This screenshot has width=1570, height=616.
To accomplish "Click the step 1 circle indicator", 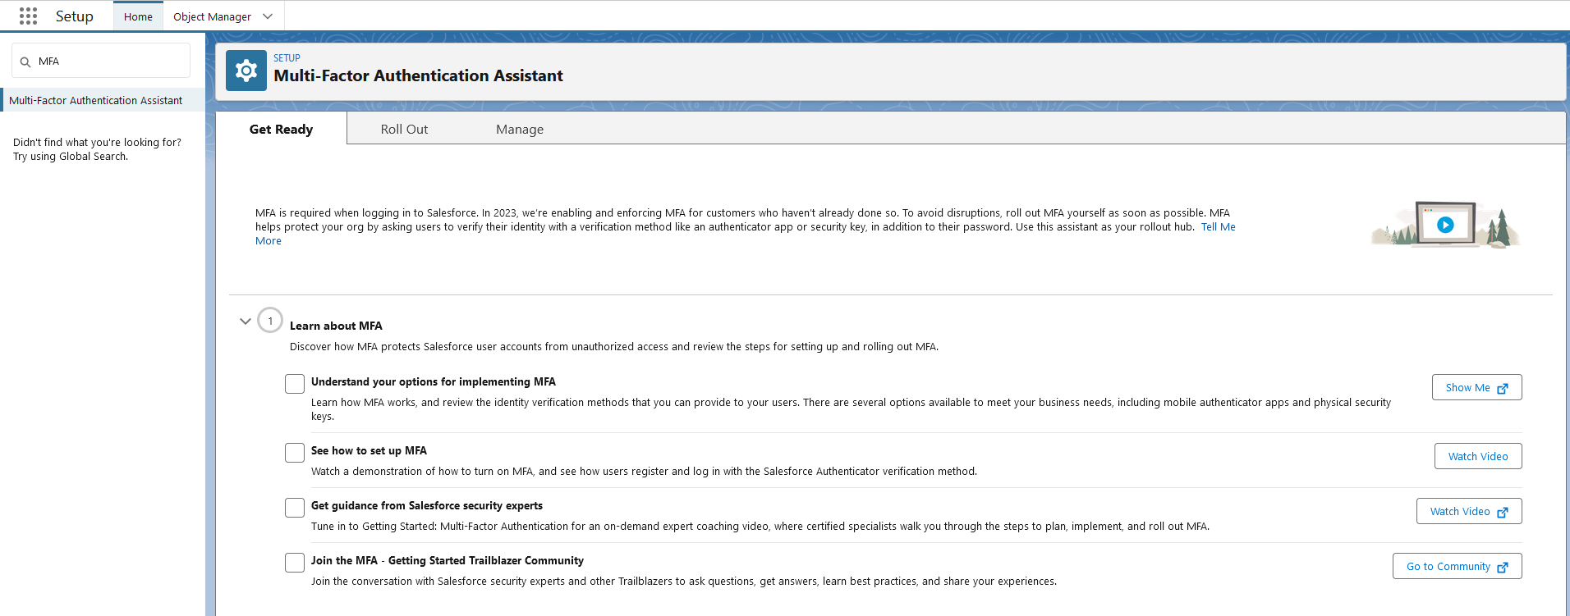I will pyautogui.click(x=270, y=321).
